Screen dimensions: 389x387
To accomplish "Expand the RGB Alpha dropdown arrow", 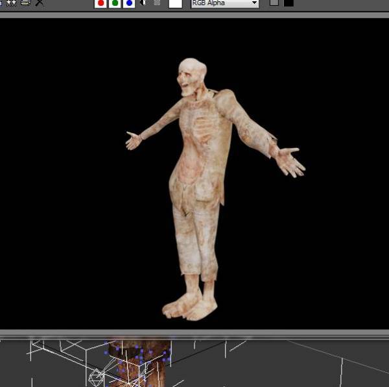I will 254,3.
